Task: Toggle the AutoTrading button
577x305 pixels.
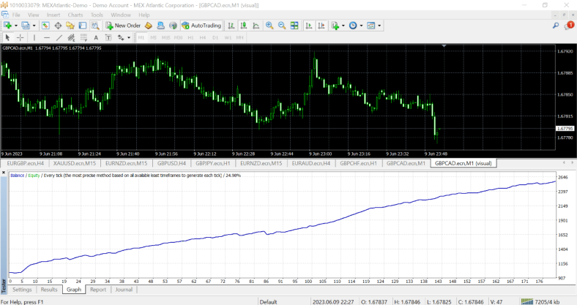Action: [201, 26]
